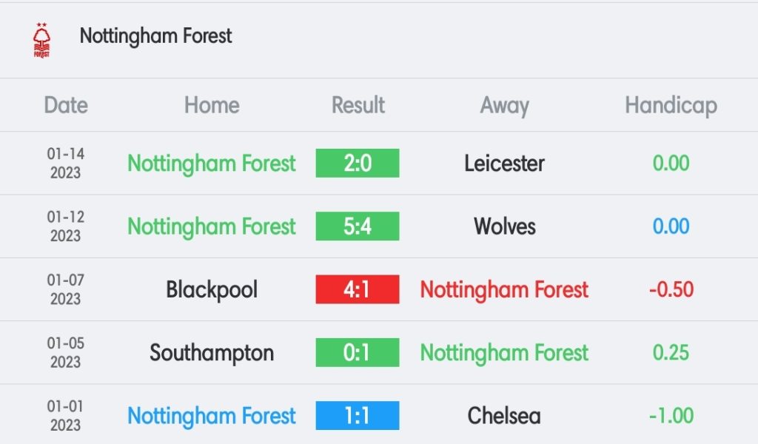Select the Away column header
Screen dimensions: 758x444
point(504,106)
